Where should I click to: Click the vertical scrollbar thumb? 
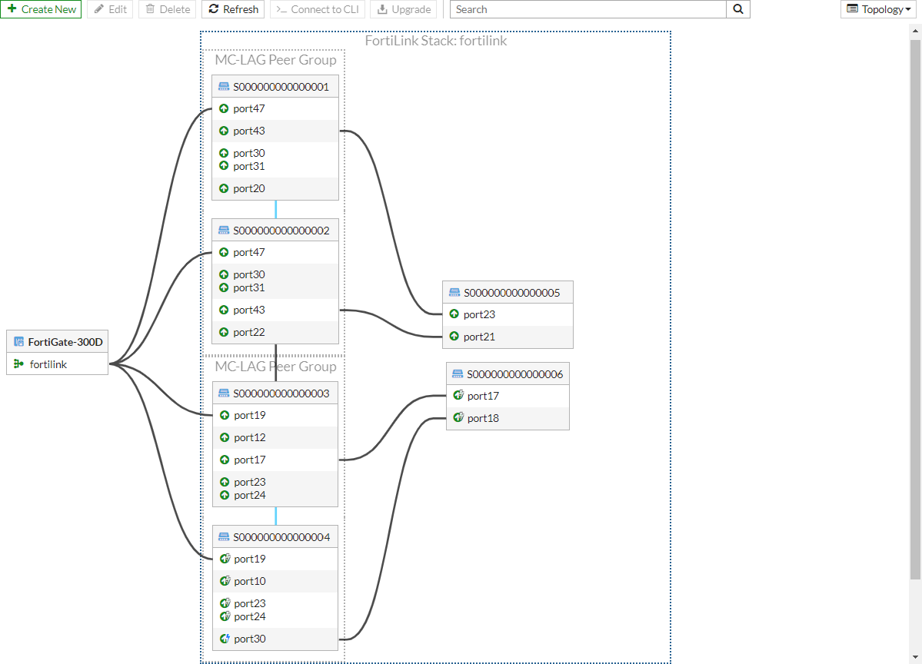pos(916,309)
